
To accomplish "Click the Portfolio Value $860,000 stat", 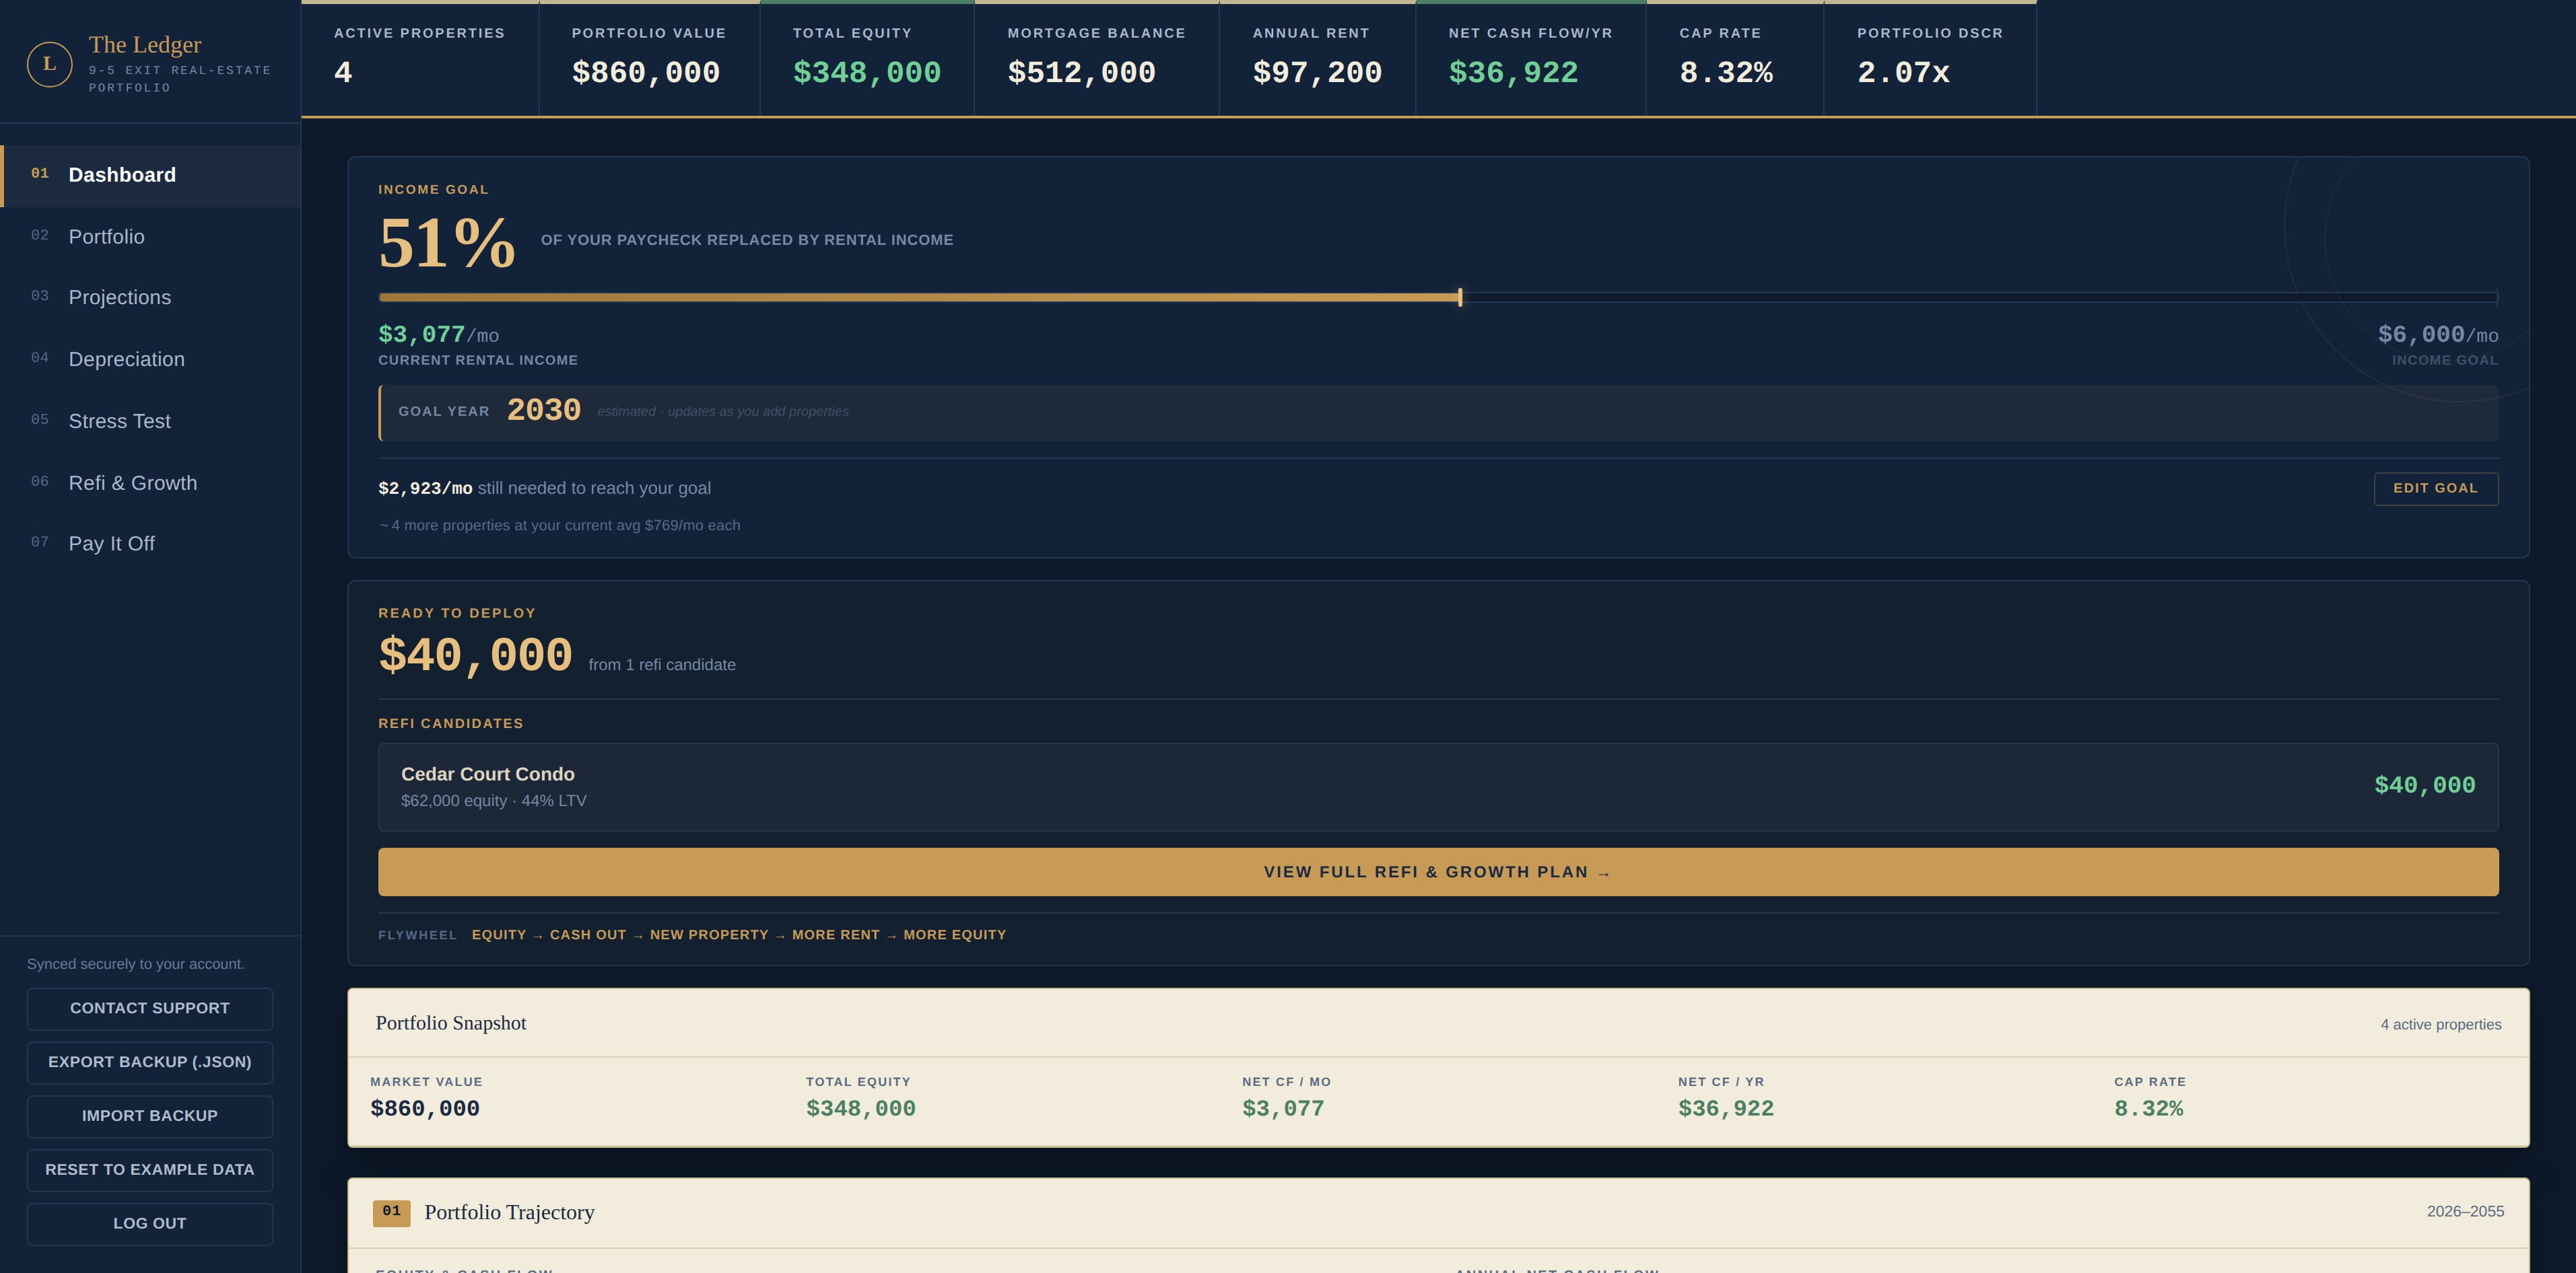I will [649, 59].
